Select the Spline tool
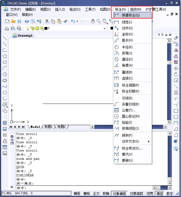The width and height of the screenshot is (181, 197). 5,87
